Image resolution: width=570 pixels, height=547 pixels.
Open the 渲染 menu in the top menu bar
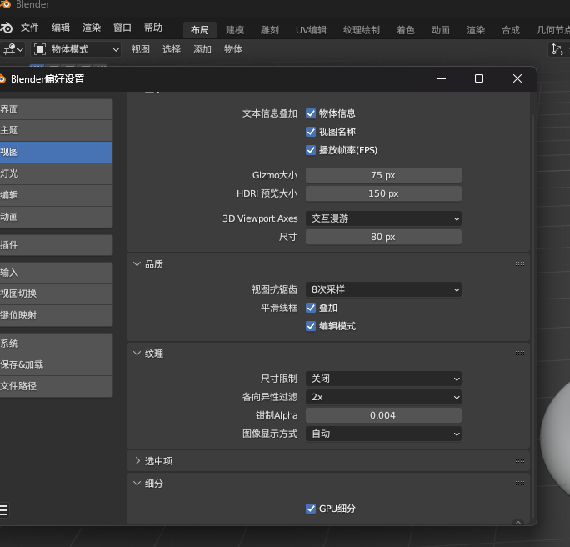click(x=92, y=28)
